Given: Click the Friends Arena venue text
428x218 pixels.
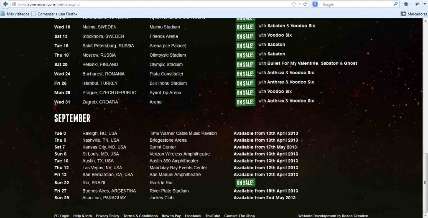Looking at the screenshot, I should tap(163, 36).
